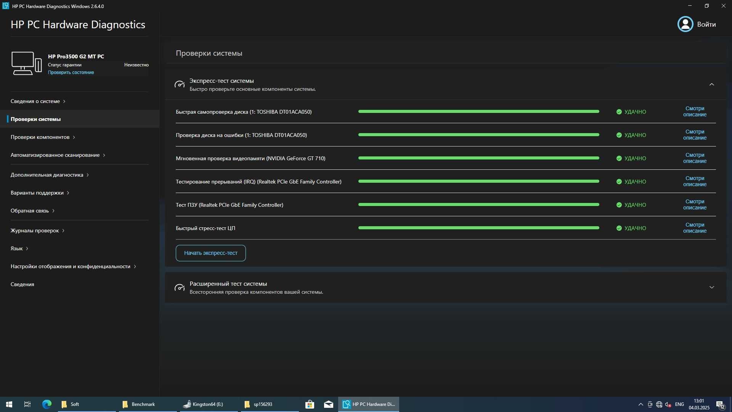Screen dimensions: 732x412
Task: Open the notification center icon
Action: tap(721, 404)
